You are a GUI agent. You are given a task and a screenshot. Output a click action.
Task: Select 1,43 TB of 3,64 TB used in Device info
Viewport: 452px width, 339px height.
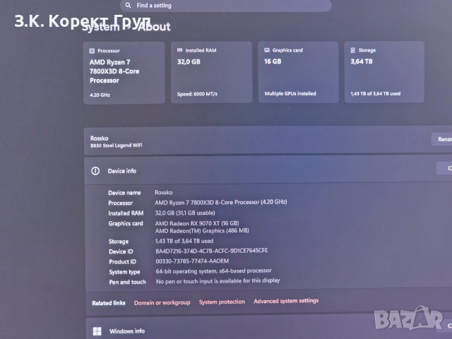184,241
